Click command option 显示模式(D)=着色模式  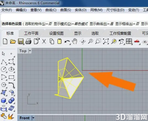[x=71, y=24]
